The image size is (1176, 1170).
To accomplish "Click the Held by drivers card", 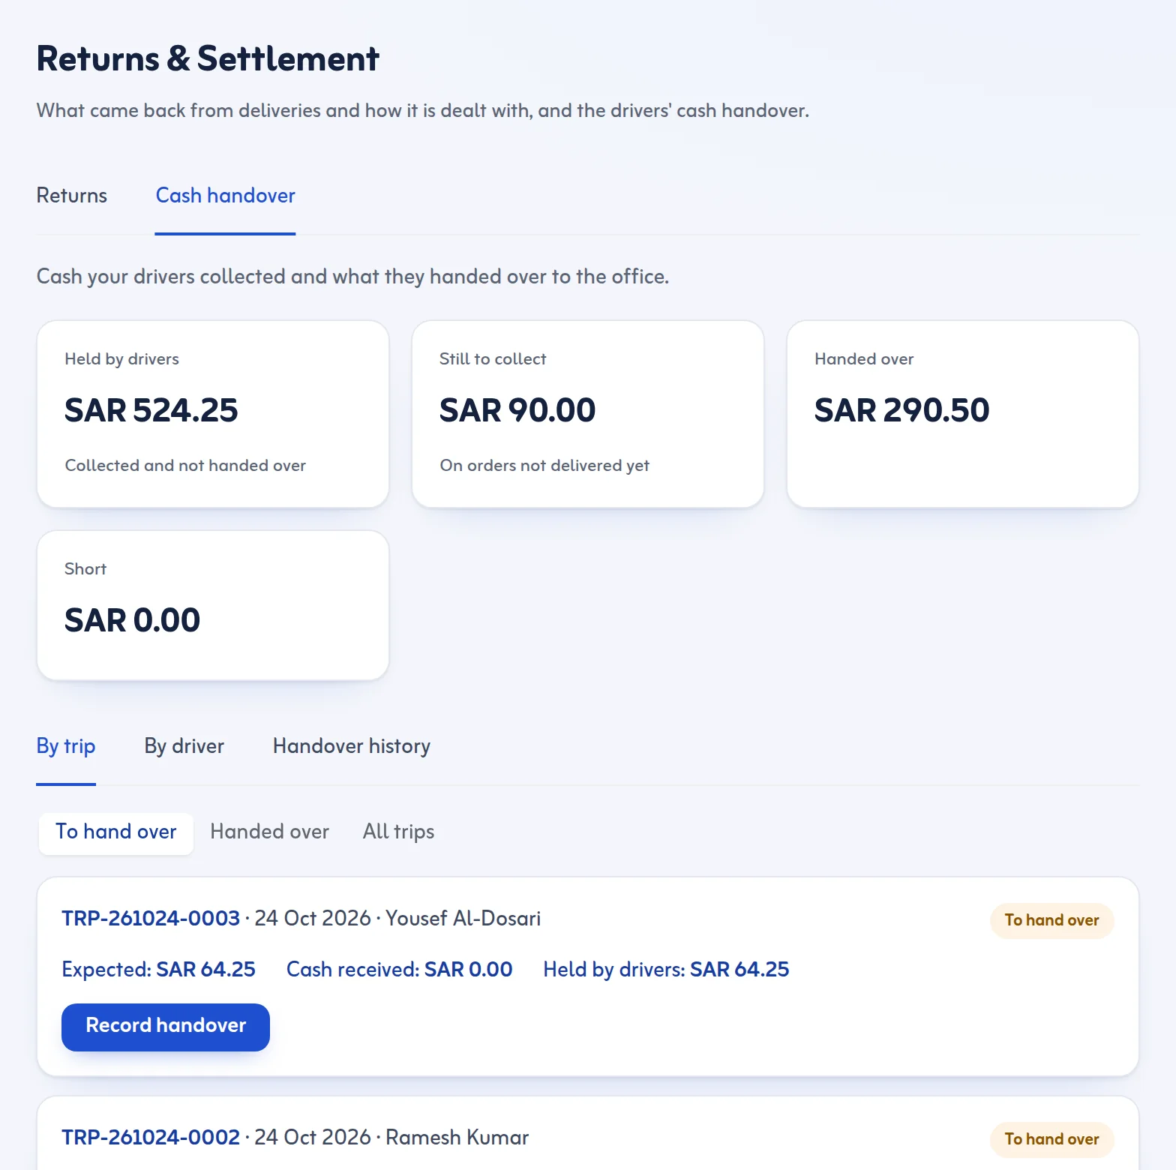I will (213, 414).
